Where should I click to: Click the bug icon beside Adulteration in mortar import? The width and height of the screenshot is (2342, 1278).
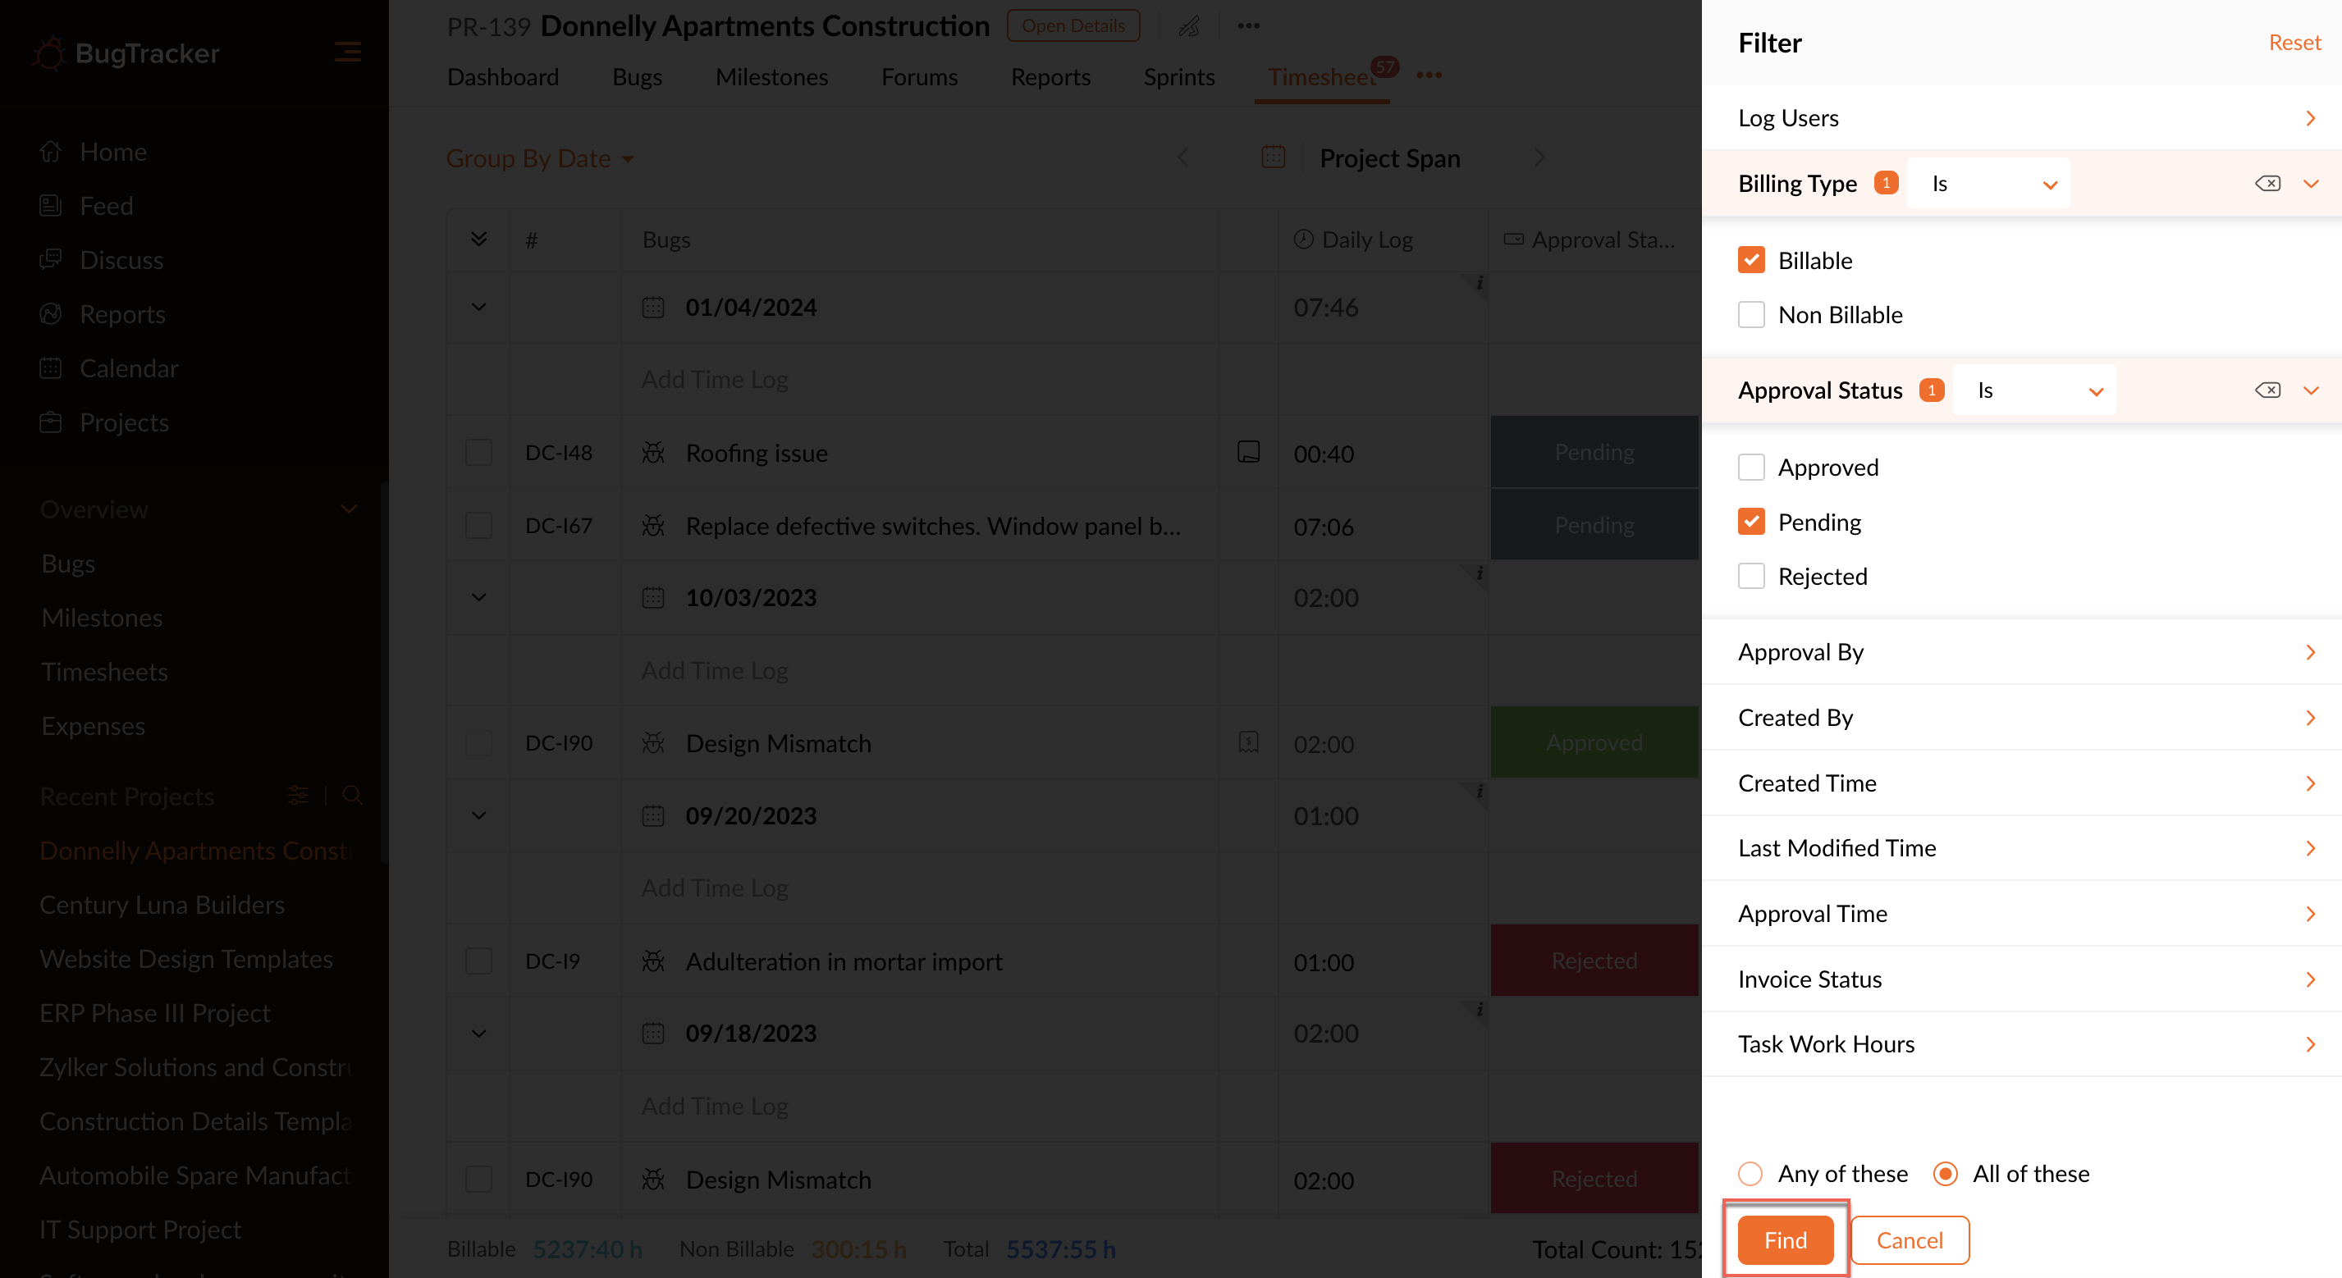(x=652, y=961)
